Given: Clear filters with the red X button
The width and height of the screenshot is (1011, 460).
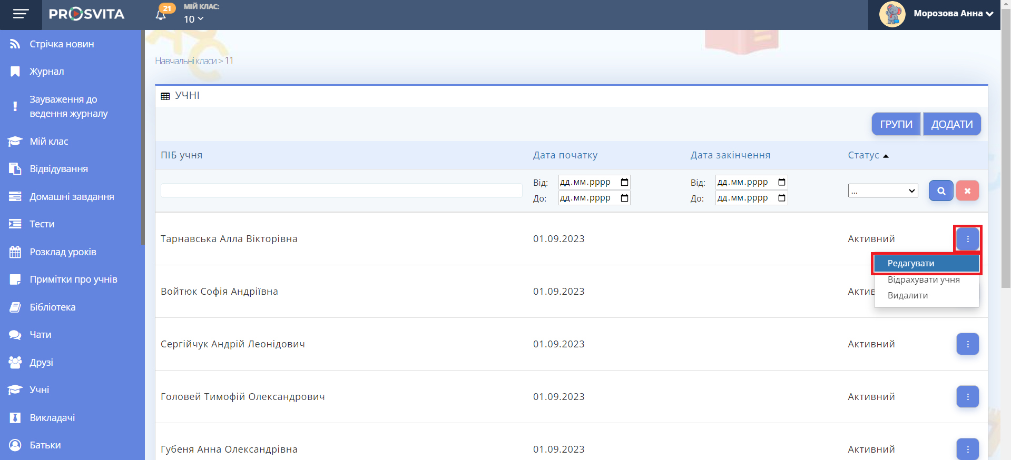Looking at the screenshot, I should (967, 191).
